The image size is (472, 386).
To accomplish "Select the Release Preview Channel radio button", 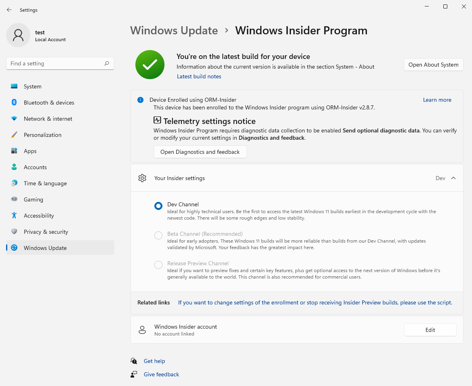I will point(158,265).
